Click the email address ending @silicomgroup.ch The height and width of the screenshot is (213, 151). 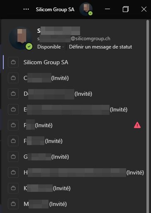click(74, 39)
